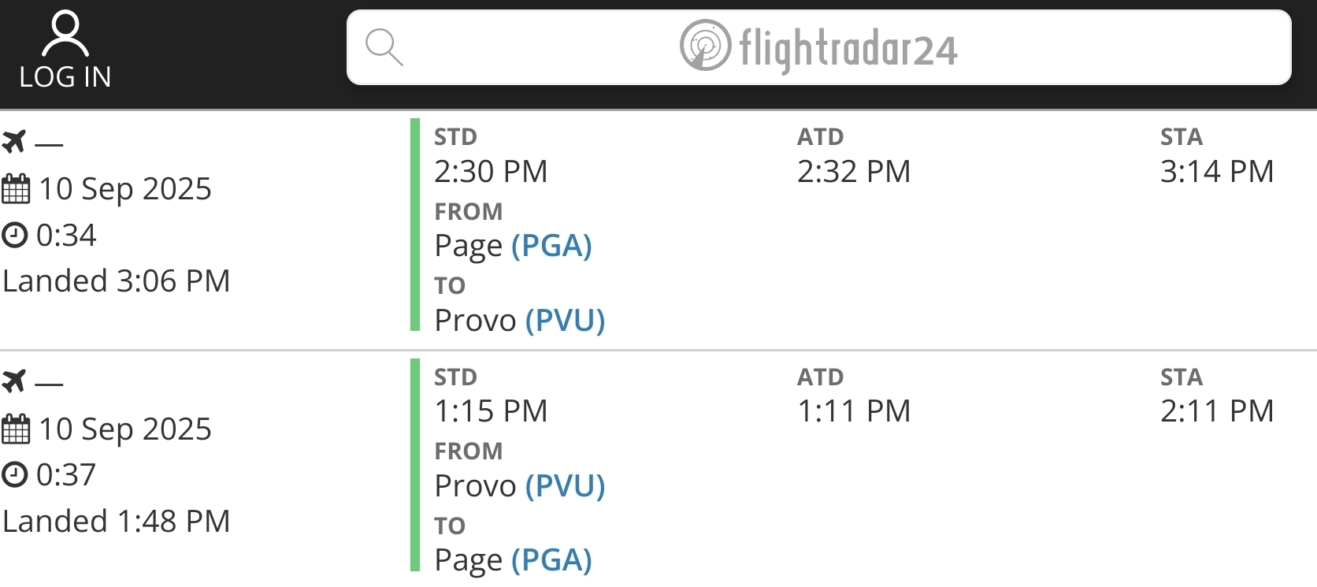The width and height of the screenshot is (1317, 587).
Task: Click the magnifying glass search icon
Action: click(384, 47)
